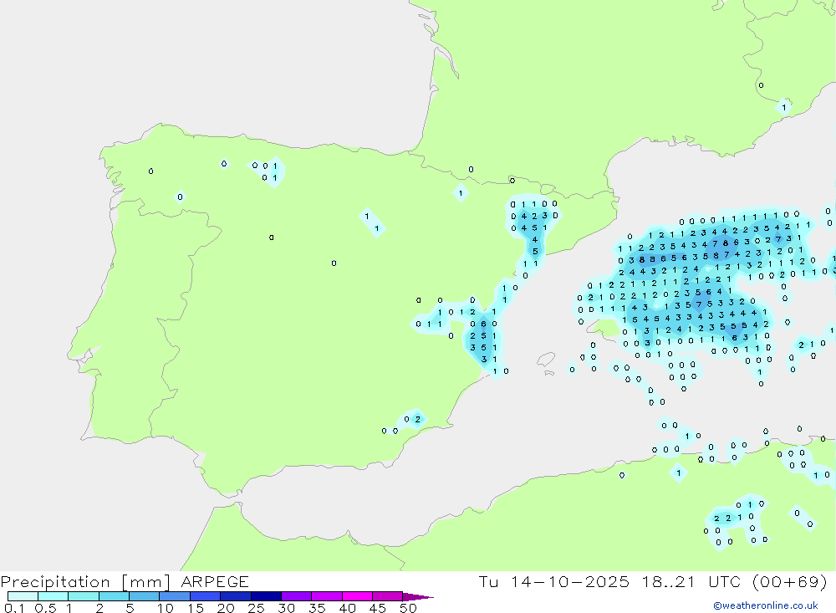Viewport: 836px width, 613px height.
Task: Select the 2–5 mm legend color
Action: 114,596
